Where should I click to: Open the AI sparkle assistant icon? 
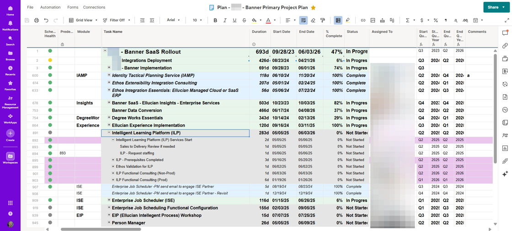[x=505, y=173]
